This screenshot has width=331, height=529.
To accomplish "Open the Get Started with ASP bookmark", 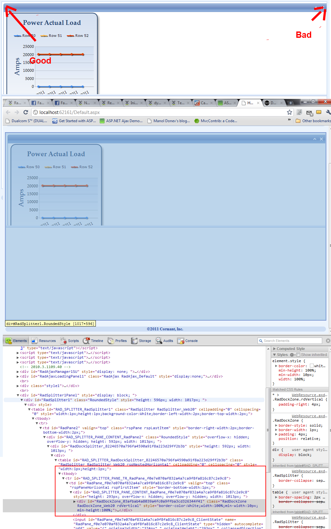I will (x=74, y=121).
